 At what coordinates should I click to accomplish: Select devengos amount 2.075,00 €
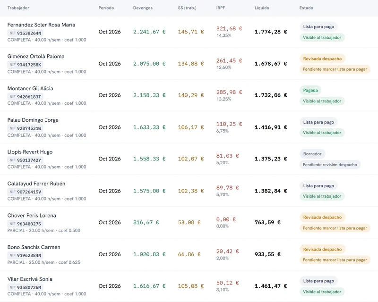(149, 64)
